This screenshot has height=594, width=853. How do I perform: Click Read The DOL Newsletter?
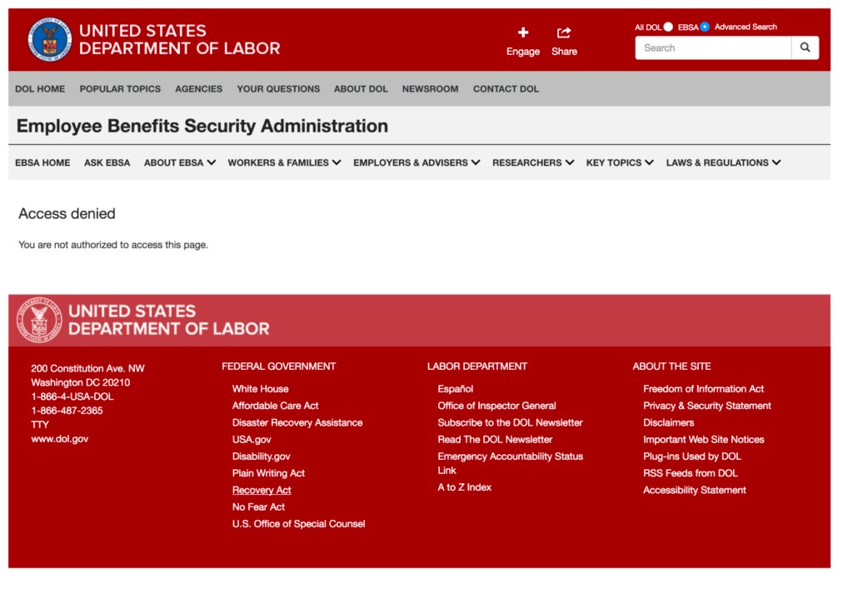[x=495, y=440]
